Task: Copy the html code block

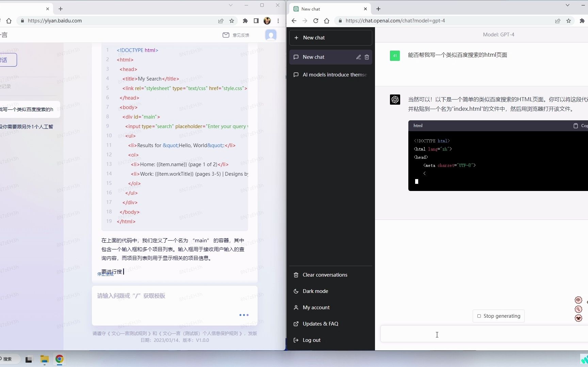Action: (x=581, y=126)
